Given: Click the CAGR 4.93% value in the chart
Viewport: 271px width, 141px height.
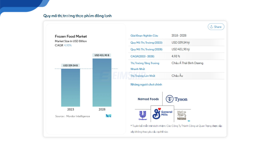Looking at the screenshot, I should [68, 45].
